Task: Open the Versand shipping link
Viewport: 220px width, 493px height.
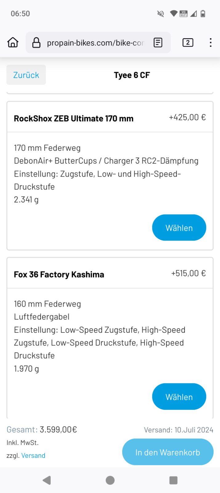Action: click(x=33, y=455)
